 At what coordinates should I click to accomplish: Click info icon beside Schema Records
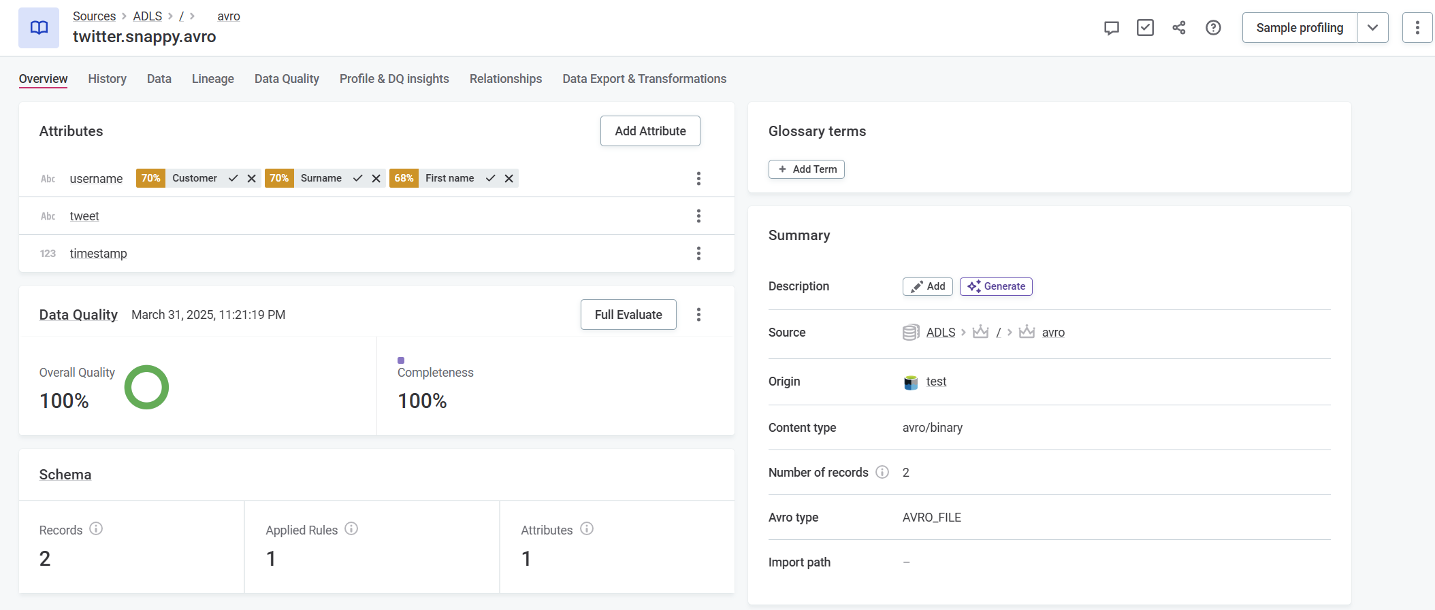pyautogui.click(x=96, y=529)
